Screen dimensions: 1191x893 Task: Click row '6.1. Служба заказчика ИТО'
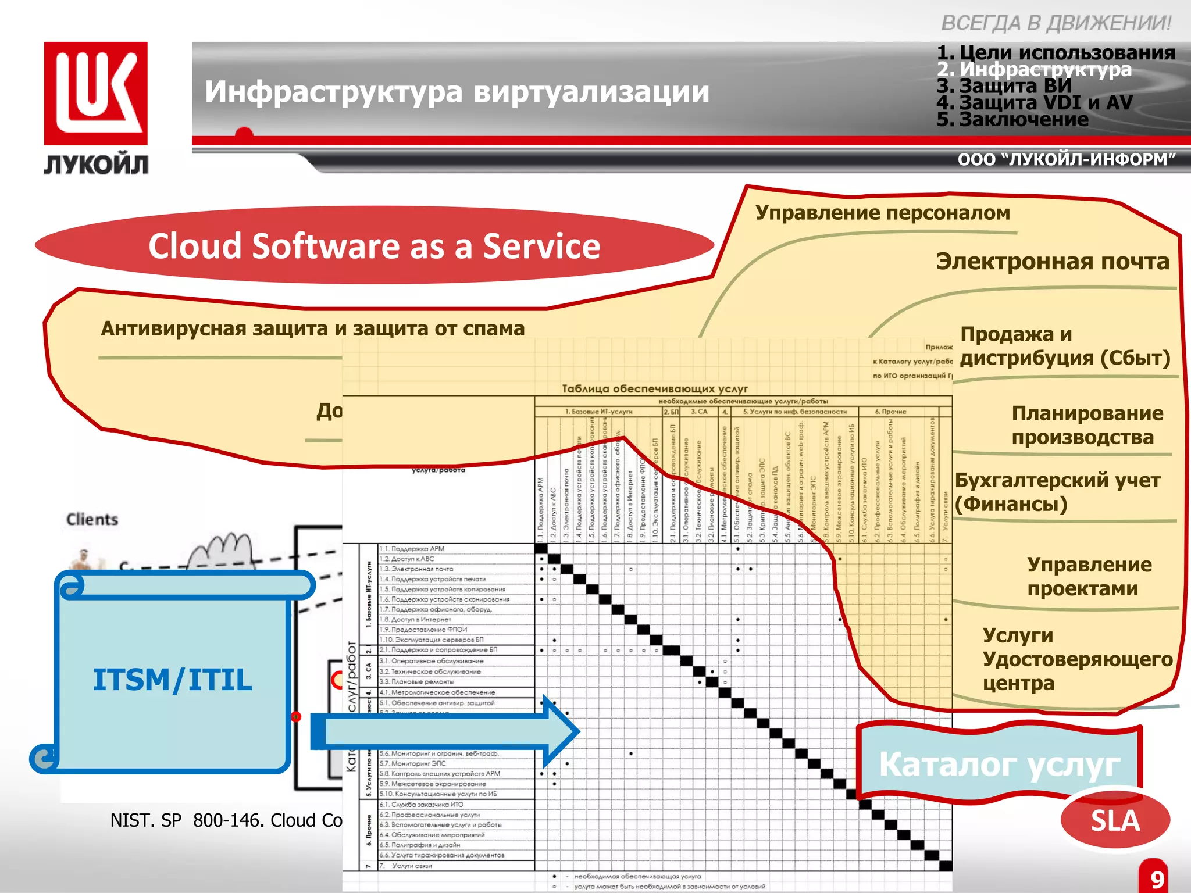click(457, 805)
